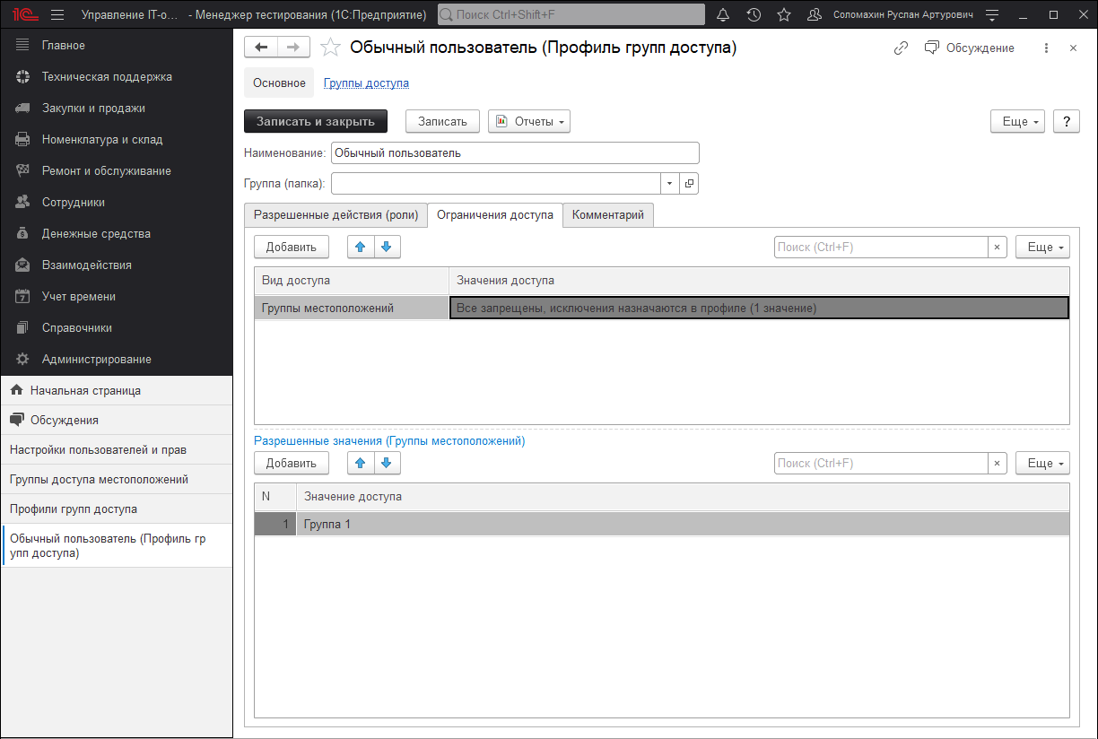
Task: Click into the Наименование text field
Action: point(514,153)
